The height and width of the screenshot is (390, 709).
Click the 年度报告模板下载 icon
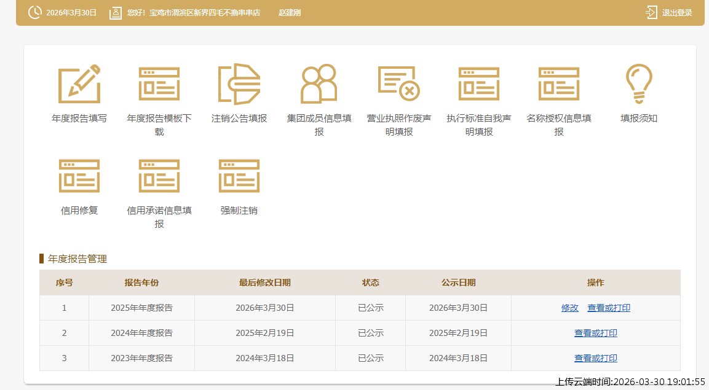tap(159, 84)
